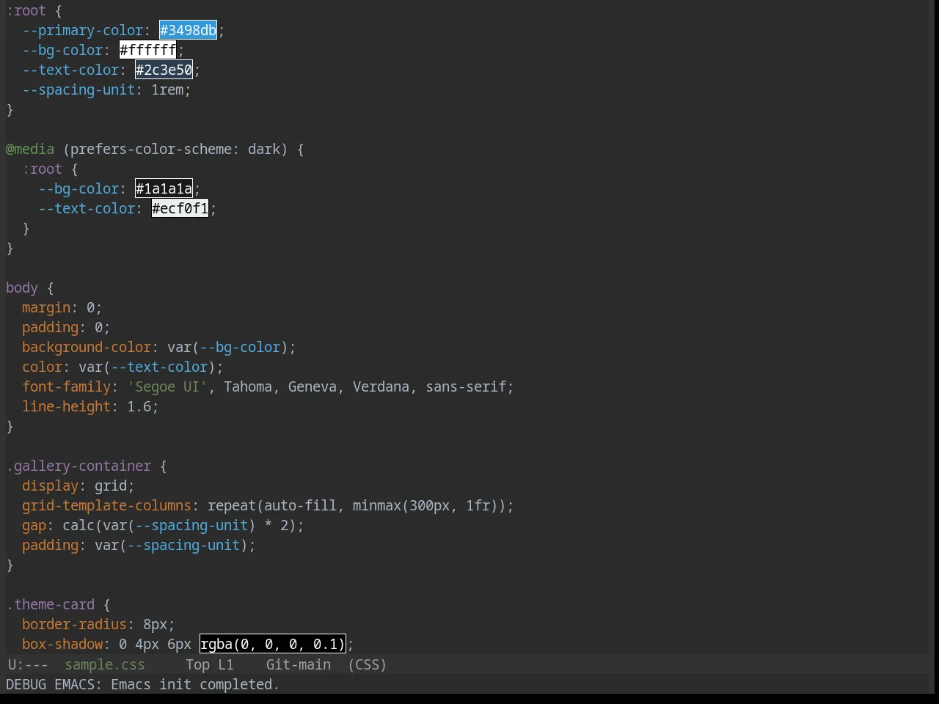Click the Tahoma font name
Image resolution: width=939 pixels, height=704 pixels.
coord(248,386)
